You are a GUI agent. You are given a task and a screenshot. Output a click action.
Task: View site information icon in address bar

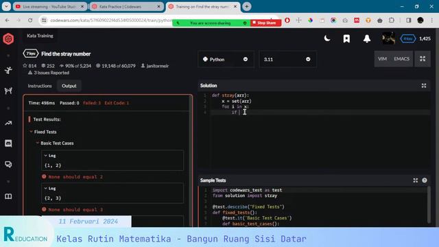(x=44, y=20)
